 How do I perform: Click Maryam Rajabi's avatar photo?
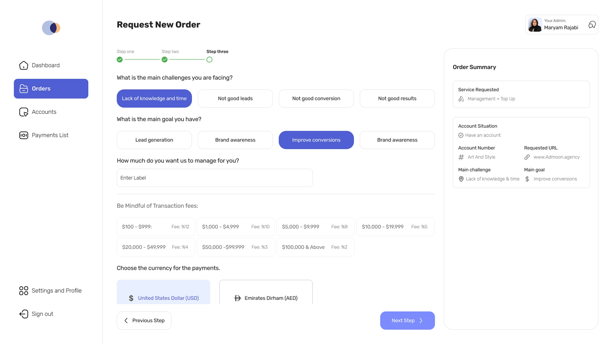[x=535, y=24]
